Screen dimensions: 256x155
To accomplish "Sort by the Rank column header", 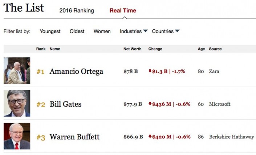I will pyautogui.click(x=41, y=49).
